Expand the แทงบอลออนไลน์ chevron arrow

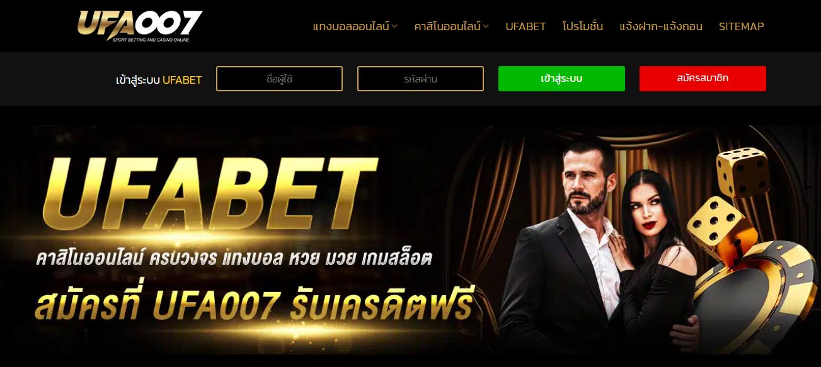394,26
